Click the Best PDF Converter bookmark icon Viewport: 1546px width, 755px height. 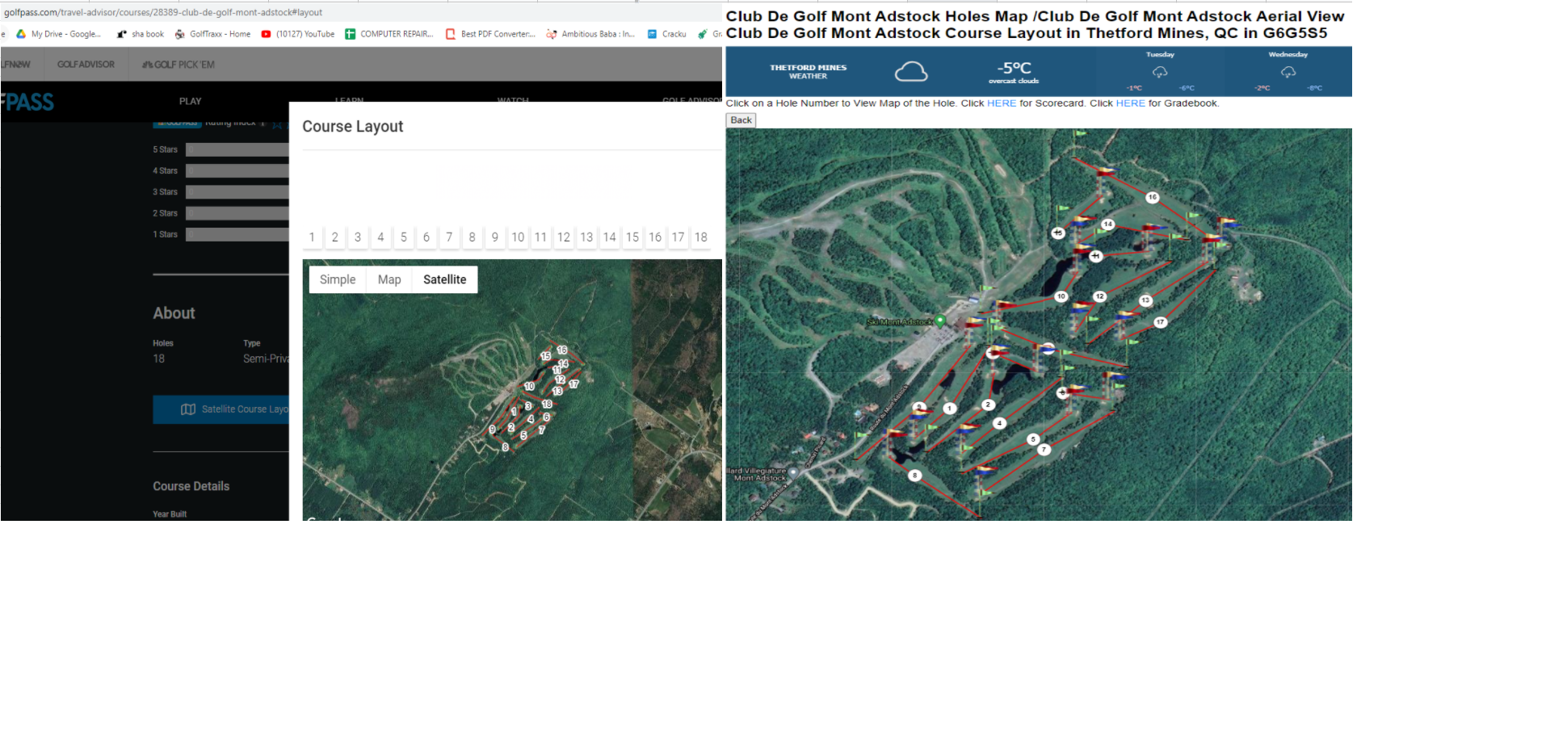451,34
